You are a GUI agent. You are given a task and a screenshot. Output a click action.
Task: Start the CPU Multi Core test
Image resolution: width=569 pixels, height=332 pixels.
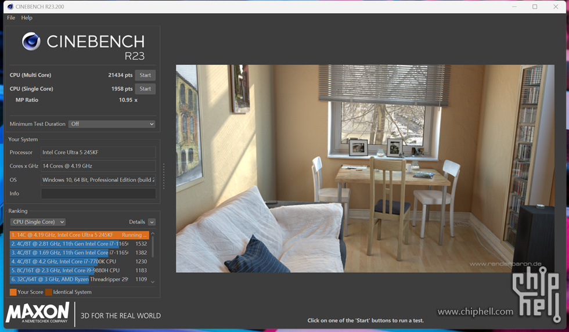point(145,75)
